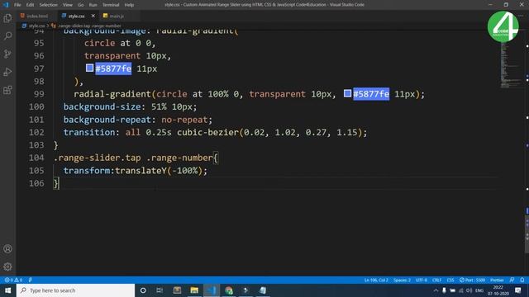Screen dimensions: 529x297
Task: Open the Help menu
Action: pyautogui.click(x=129, y=5)
